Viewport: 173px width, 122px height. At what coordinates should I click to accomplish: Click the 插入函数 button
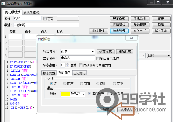(x=161, y=31)
